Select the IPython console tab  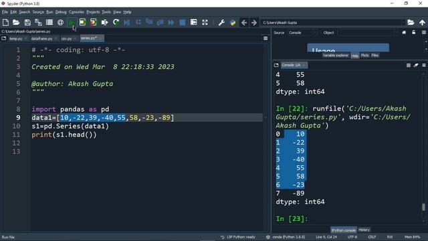pyautogui.click(x=343, y=230)
